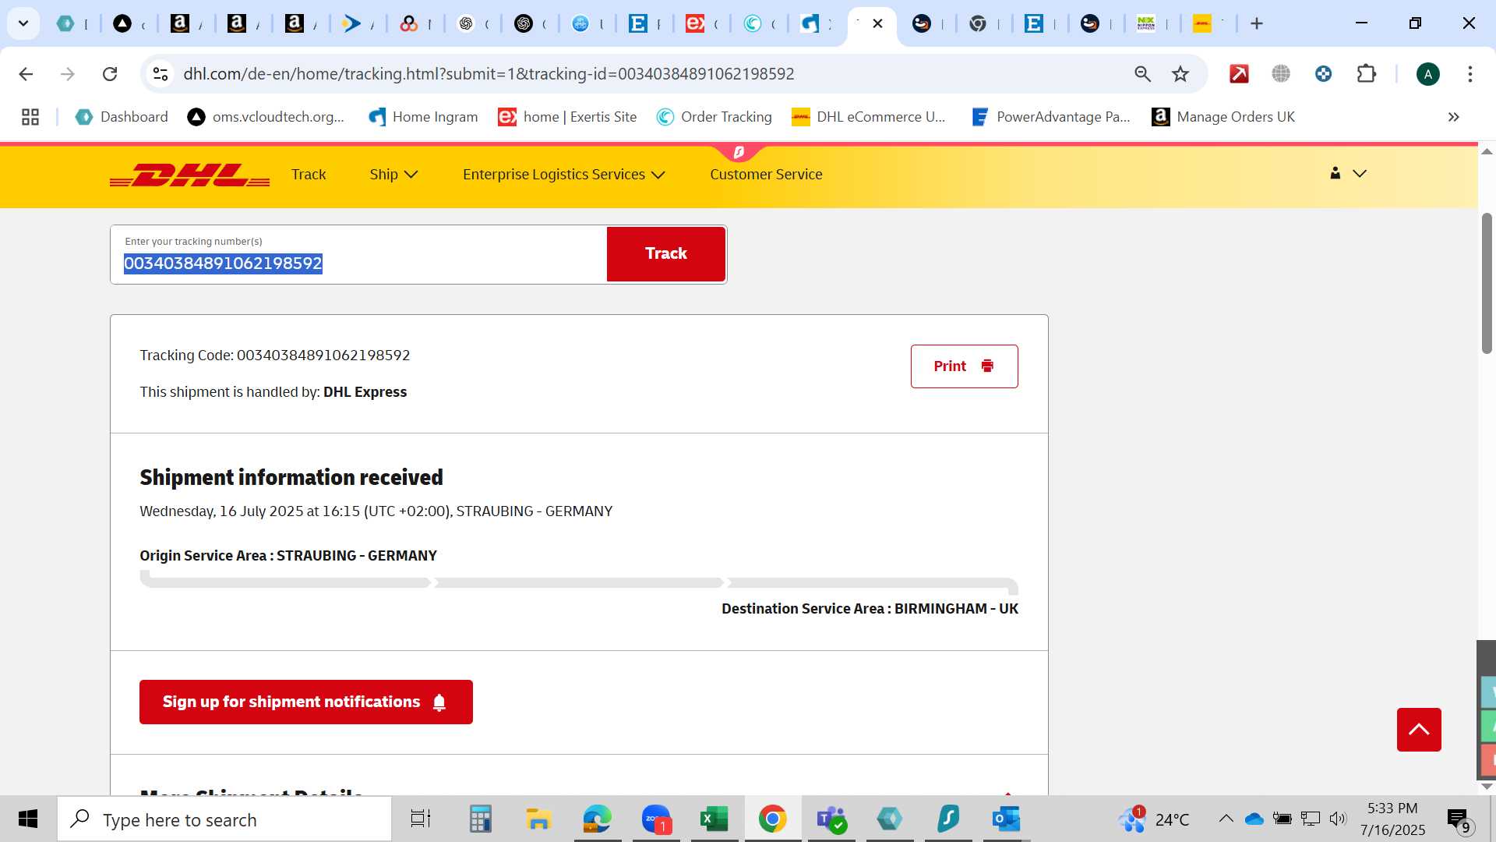Click the red arrow extension icon
This screenshot has width=1496, height=842.
tap(1239, 74)
